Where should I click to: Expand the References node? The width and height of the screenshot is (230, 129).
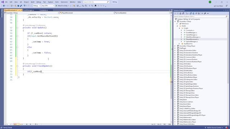point(177,24)
